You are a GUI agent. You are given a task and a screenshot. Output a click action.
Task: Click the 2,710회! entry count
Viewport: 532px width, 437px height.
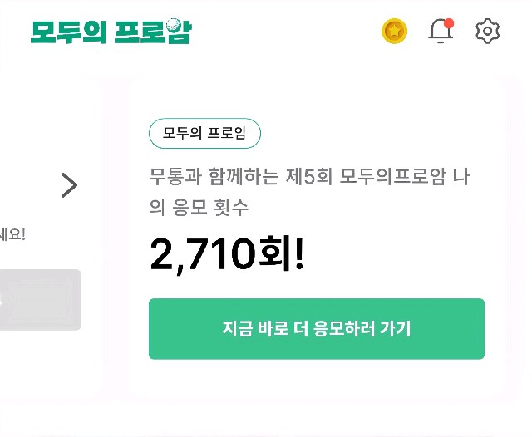tap(227, 255)
